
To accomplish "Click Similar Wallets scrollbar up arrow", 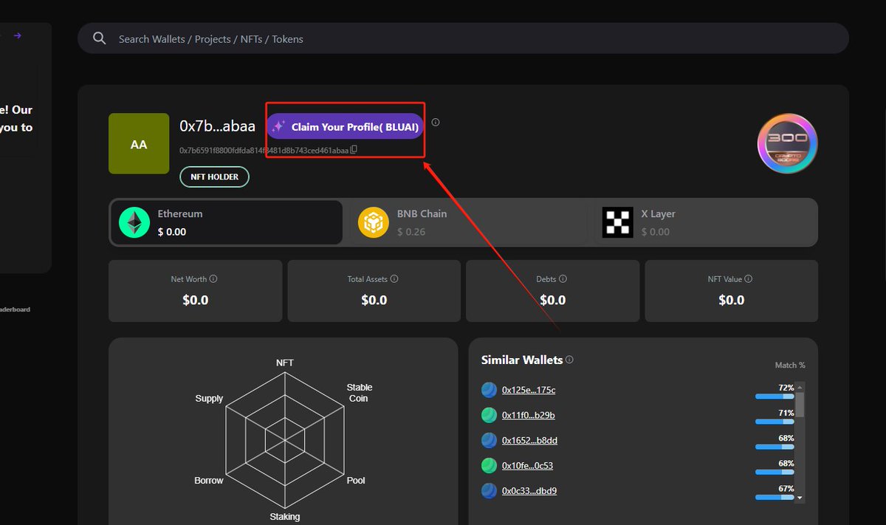I will (800, 386).
